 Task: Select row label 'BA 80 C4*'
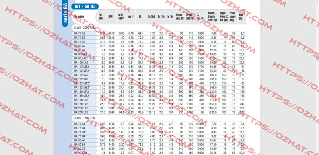click(x=80, y=149)
